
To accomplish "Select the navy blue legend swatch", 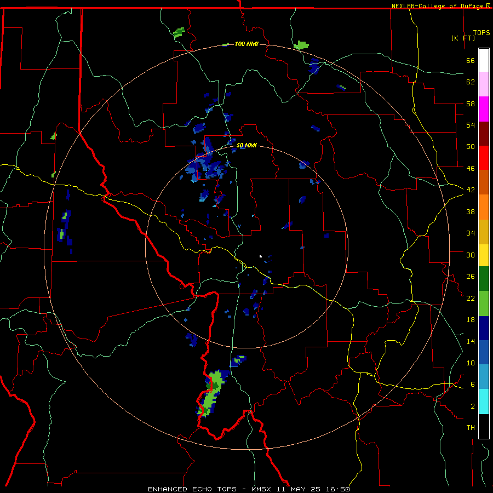I will tap(484, 328).
